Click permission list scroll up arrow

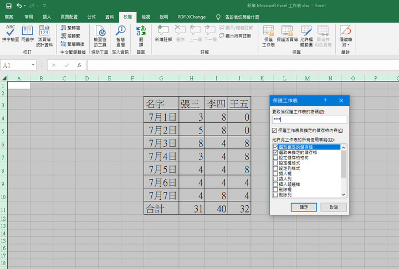(x=344, y=147)
